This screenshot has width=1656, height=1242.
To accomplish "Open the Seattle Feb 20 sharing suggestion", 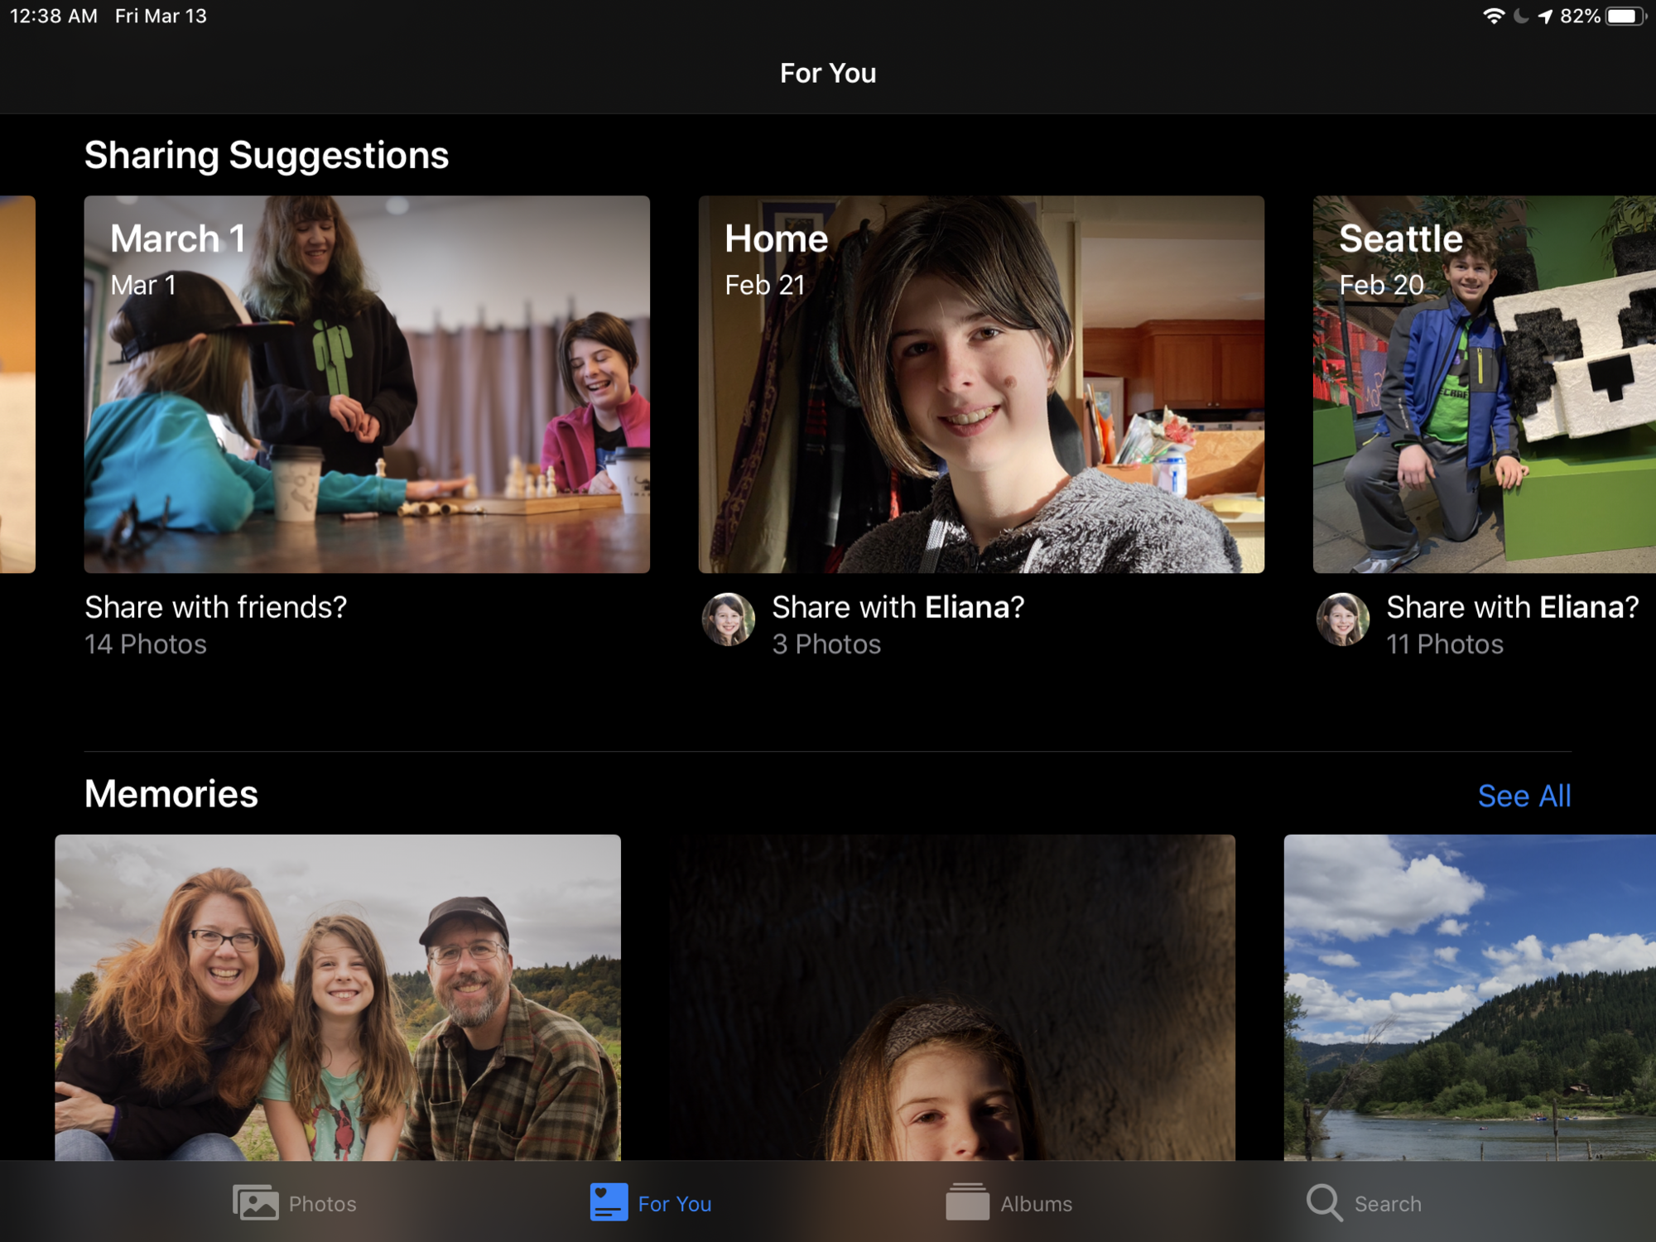I will pos(1485,384).
